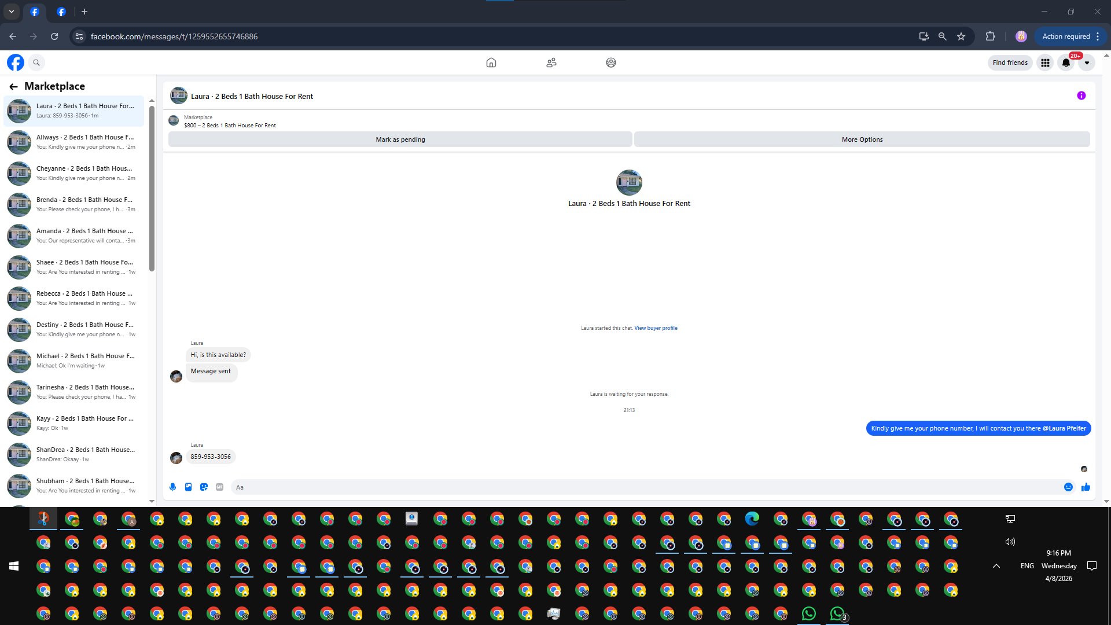Click More Options button
Image resolution: width=1111 pixels, height=625 pixels.
click(862, 139)
